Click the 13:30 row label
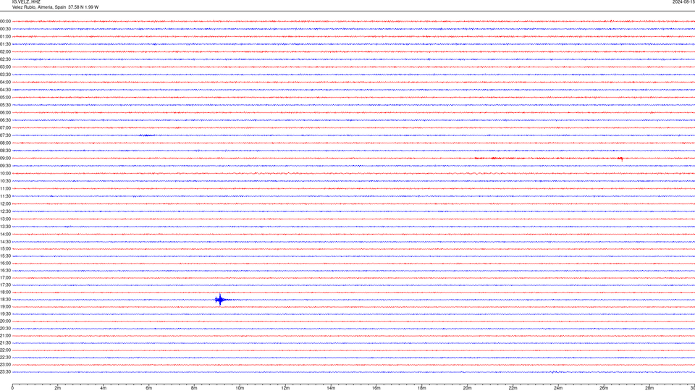Viewport: 695px width, 391px height. pyautogui.click(x=5, y=227)
